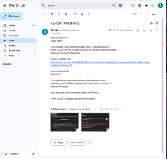
Task: Go to the older conversation arrow
Action: click(x=148, y=14)
